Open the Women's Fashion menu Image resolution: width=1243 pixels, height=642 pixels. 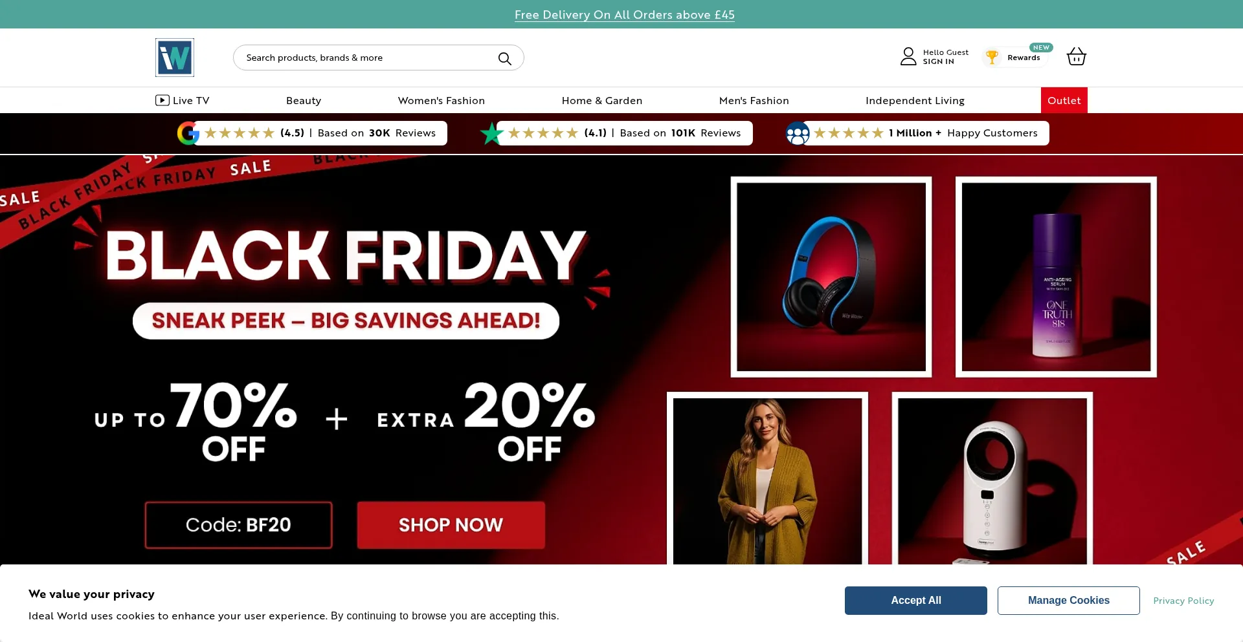442,100
